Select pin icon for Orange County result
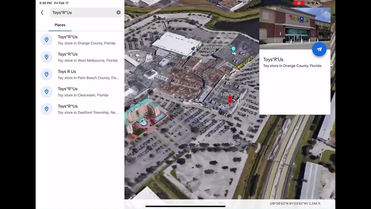Screen dimensions: 371x209 (x=46, y=40)
